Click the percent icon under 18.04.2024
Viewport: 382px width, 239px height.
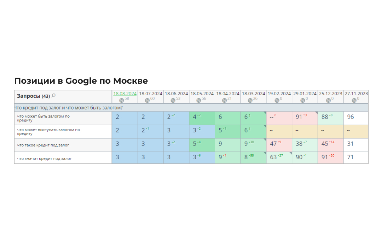224,100
